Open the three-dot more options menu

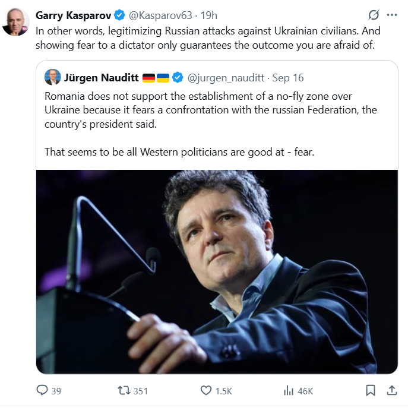(x=391, y=15)
